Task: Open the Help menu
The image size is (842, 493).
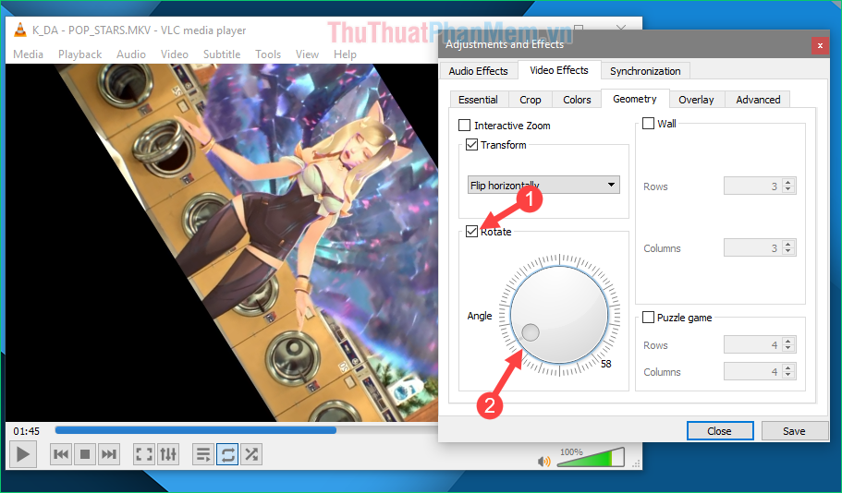Action: (345, 54)
